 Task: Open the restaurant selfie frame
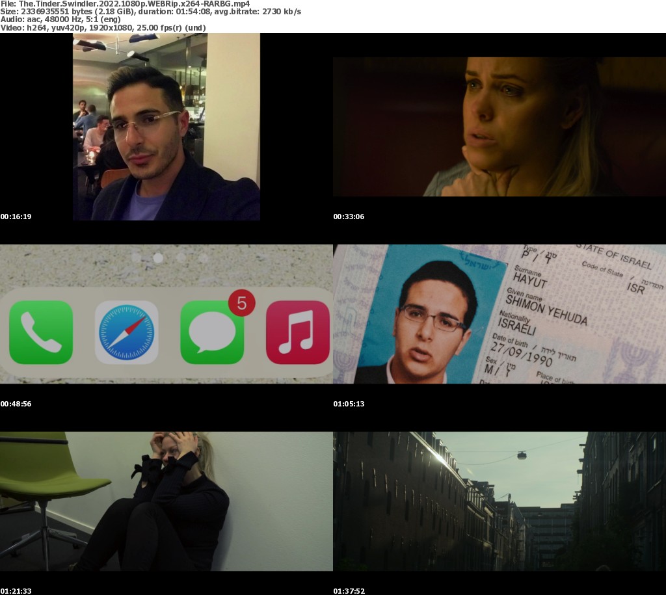tap(166, 127)
